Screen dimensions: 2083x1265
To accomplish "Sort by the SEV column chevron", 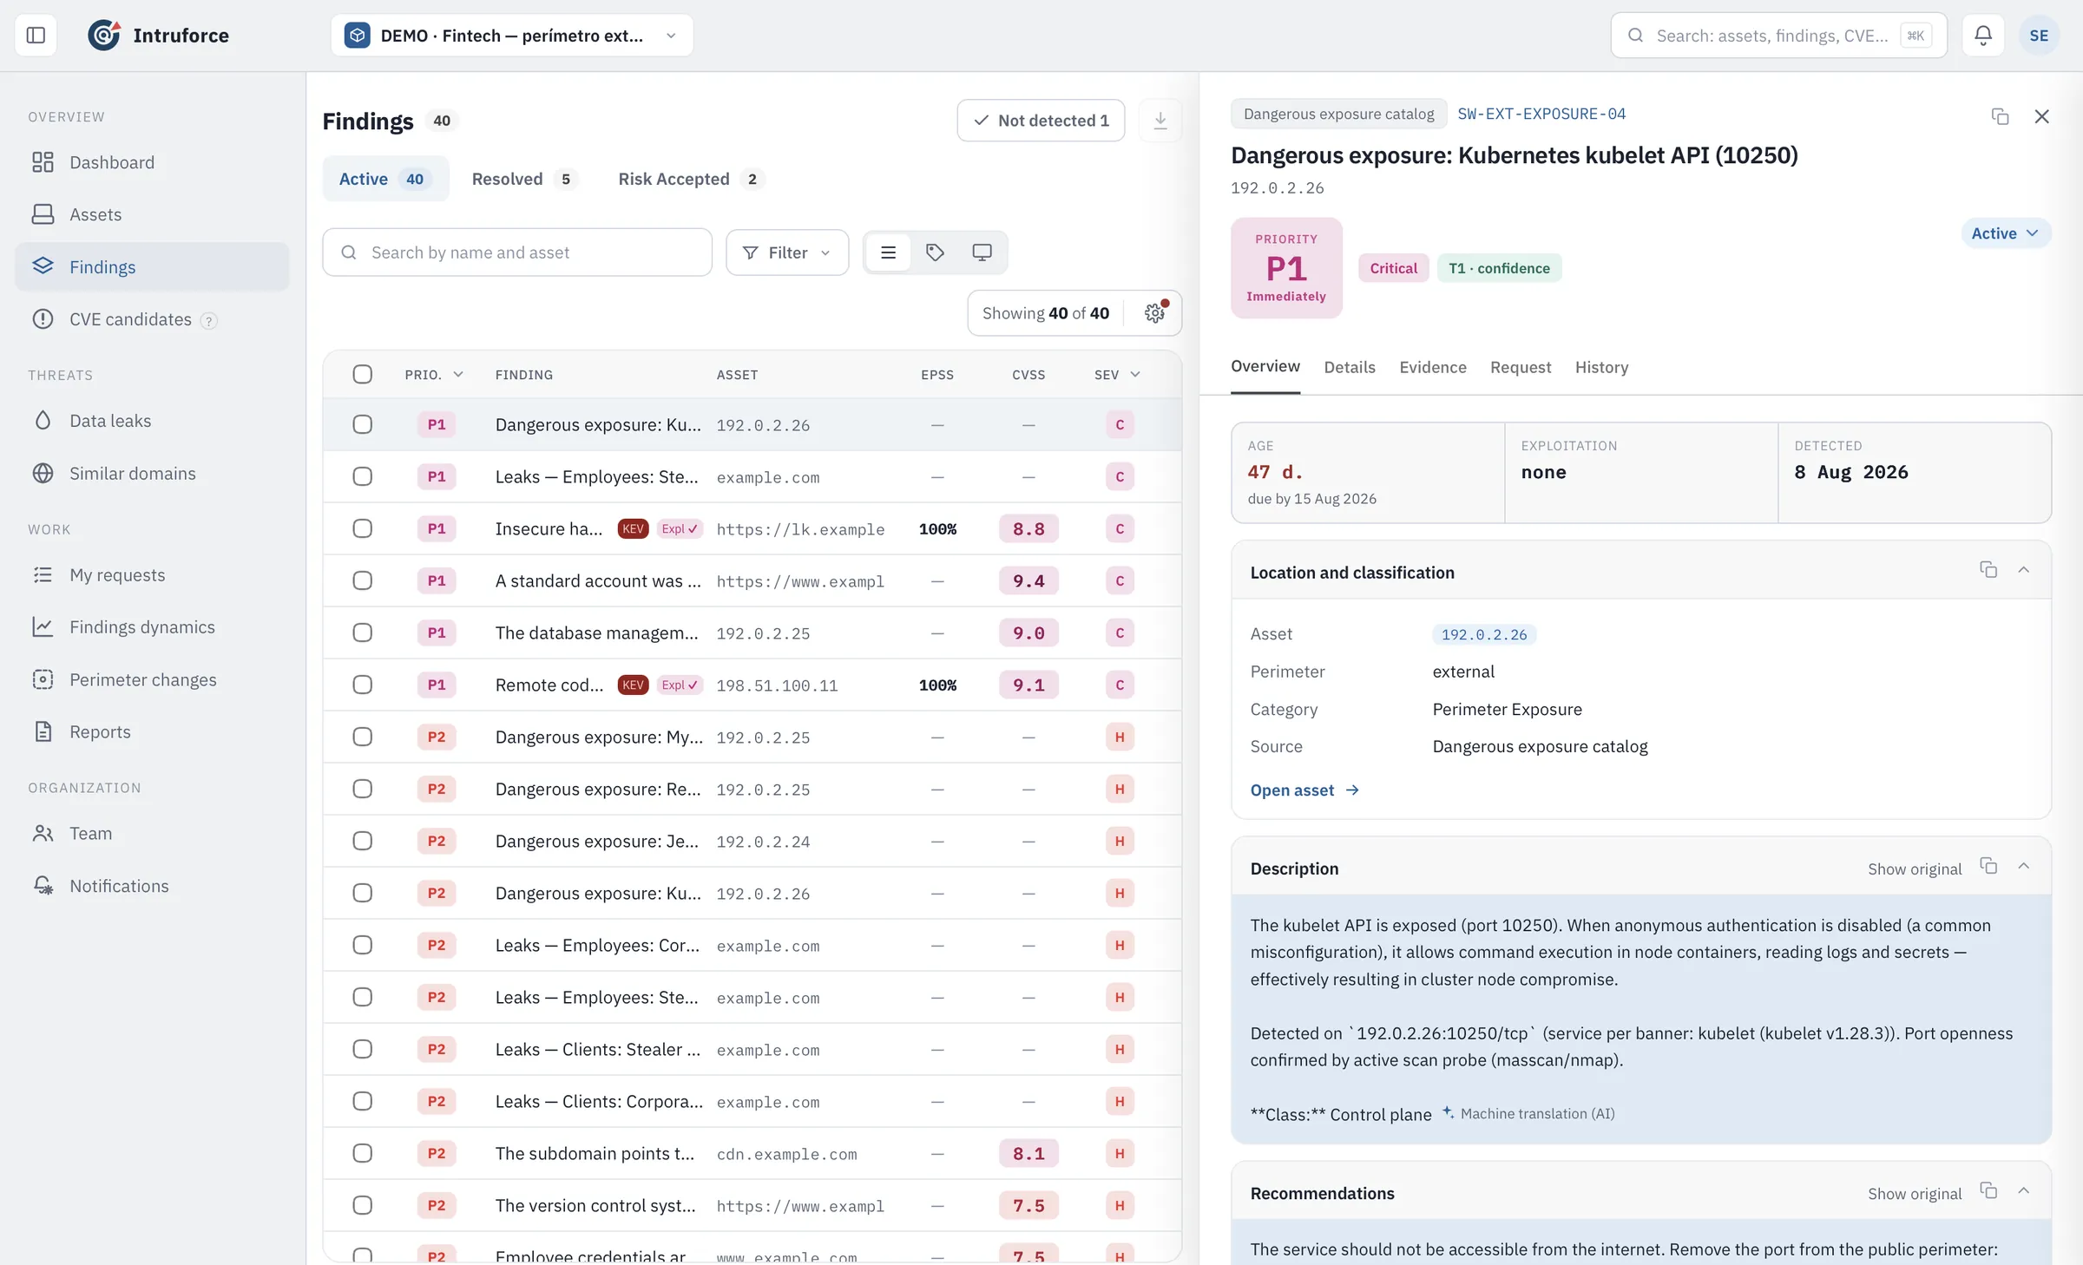I will click(x=1135, y=374).
